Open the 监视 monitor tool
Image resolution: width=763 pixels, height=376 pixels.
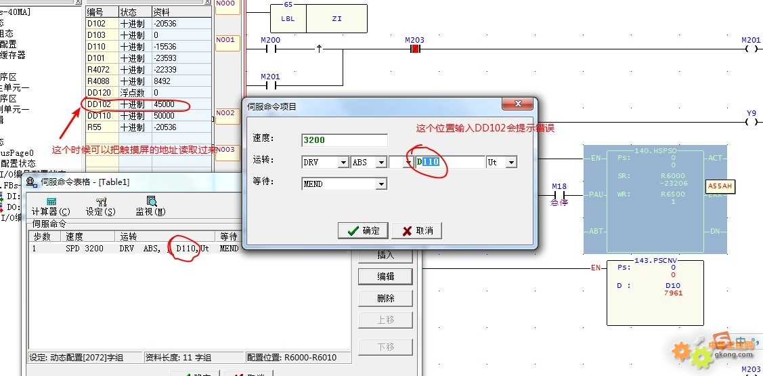tap(150, 205)
